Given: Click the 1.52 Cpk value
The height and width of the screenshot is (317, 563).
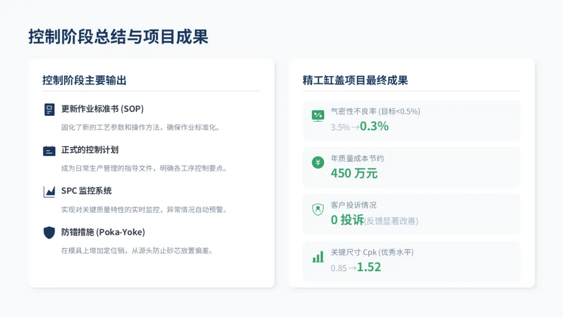Looking at the screenshot, I should (x=369, y=267).
